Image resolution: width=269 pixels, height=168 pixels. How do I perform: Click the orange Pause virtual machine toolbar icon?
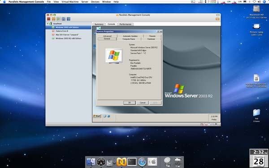(53, 19)
